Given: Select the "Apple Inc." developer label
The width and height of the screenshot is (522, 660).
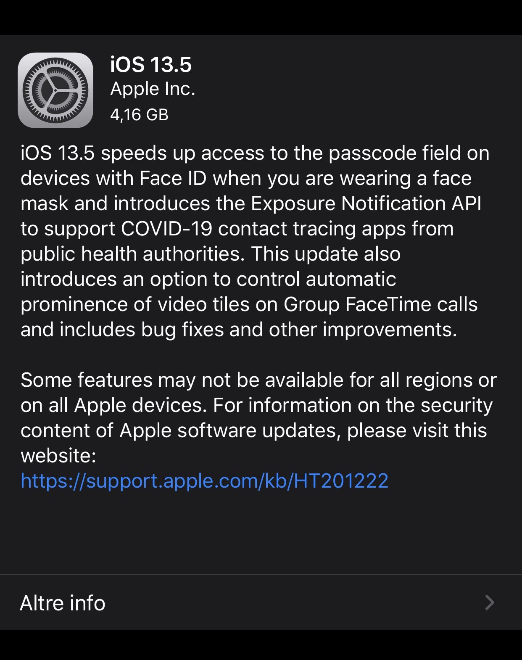Looking at the screenshot, I should tap(153, 89).
